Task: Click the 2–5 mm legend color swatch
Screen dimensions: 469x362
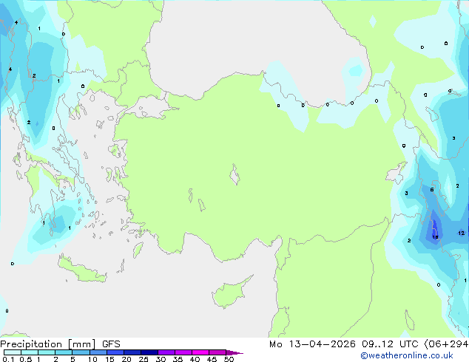Action: 64,352
